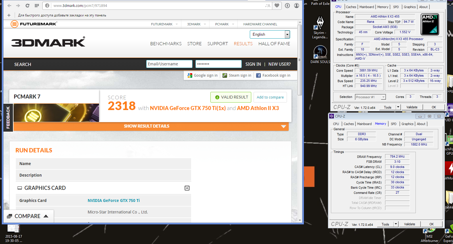Image resolution: width=453 pixels, height=244 pixels.
Task: Click Email/Username input field
Action: [169, 64]
